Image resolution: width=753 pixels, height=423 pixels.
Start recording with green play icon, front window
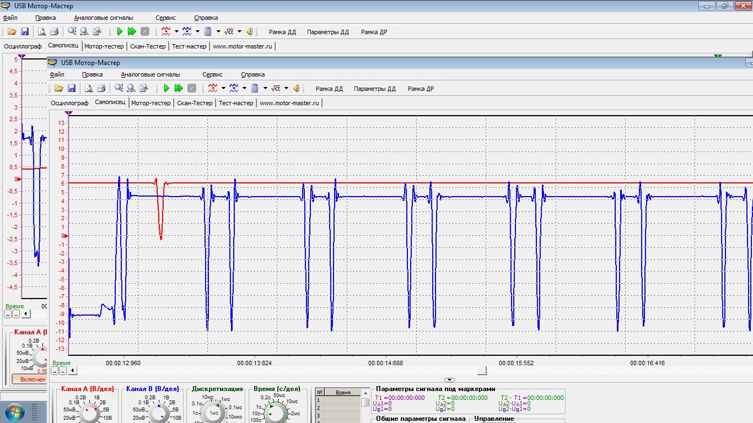166,88
